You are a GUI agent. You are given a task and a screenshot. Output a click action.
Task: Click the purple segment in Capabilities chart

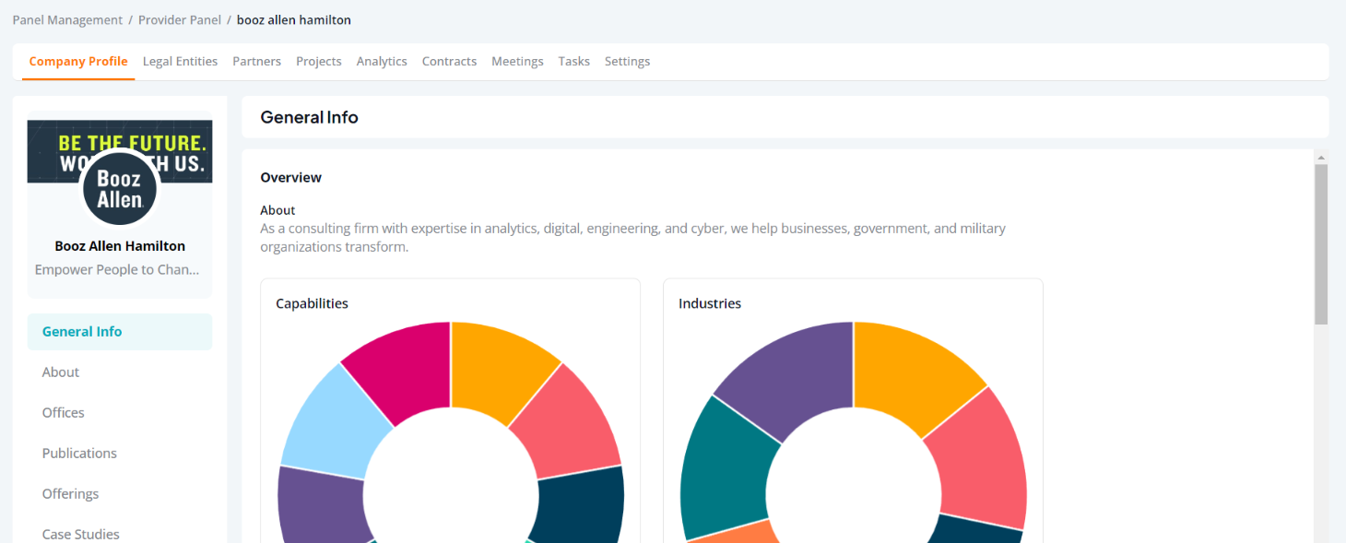tap(324, 504)
